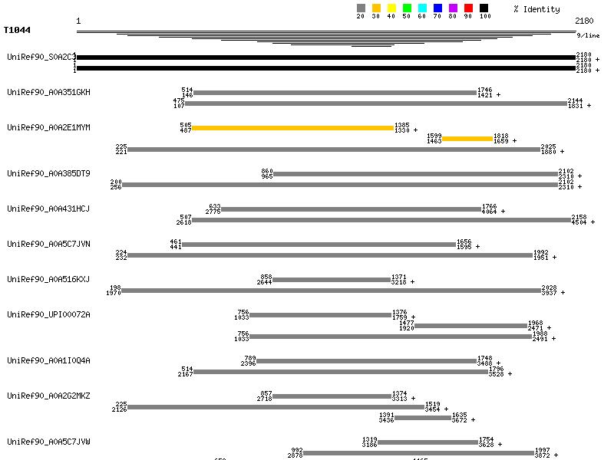Select the UniRef90_A0A431HCJ hit label
614x460 pixels.
tap(48, 209)
